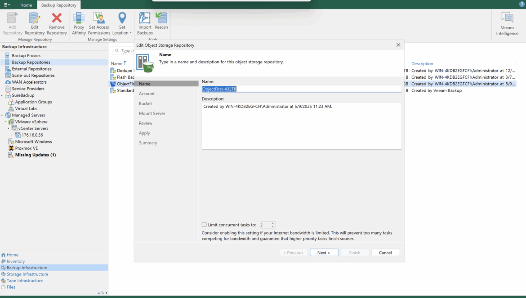This screenshot has width=526, height=298.
Task: Open the Inventory navigation view
Action: pyautogui.click(x=15, y=262)
